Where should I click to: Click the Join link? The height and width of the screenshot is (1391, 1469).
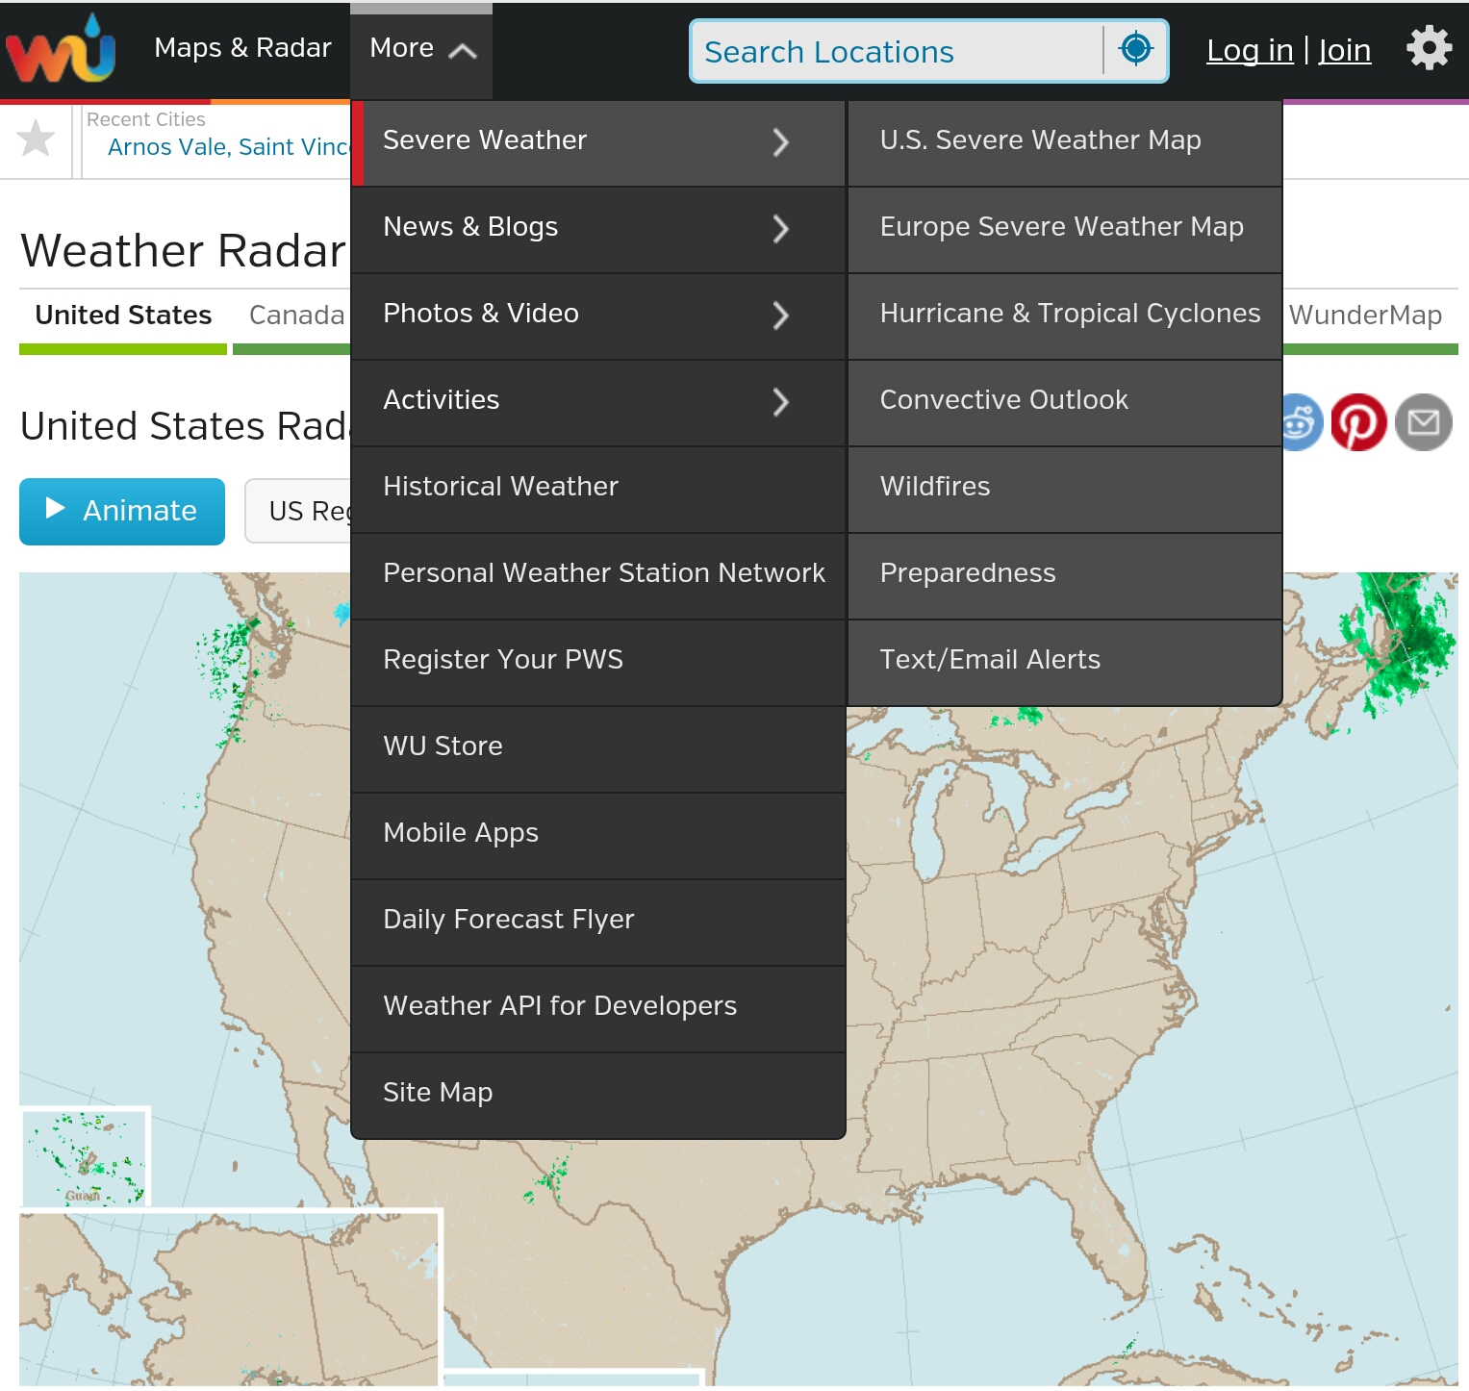point(1344,50)
